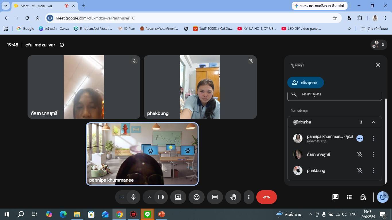
Task: Open LINE from the taskbar
Action: pos(148,214)
